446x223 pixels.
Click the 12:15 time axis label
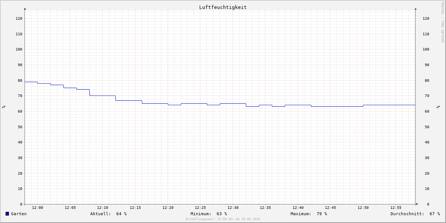(135, 208)
